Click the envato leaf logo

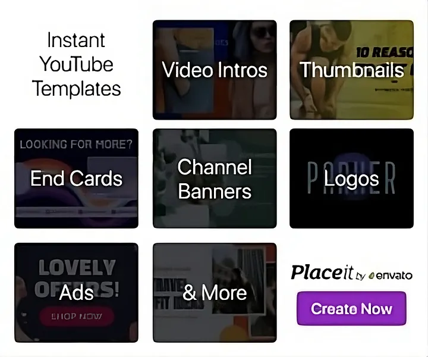point(371,276)
